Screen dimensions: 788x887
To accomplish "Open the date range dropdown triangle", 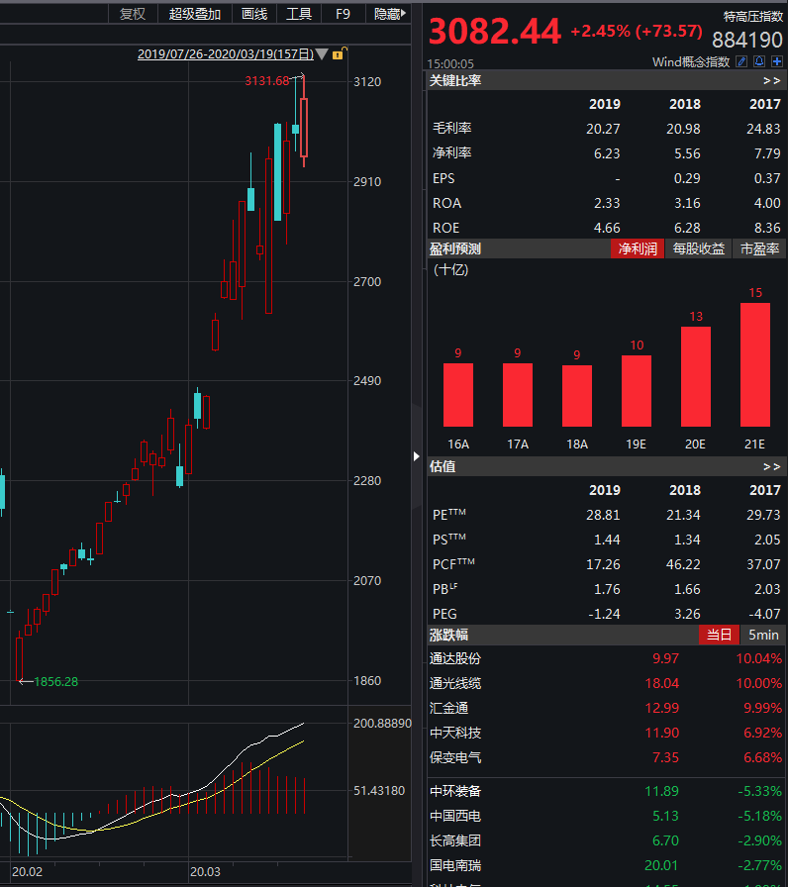I will (321, 54).
